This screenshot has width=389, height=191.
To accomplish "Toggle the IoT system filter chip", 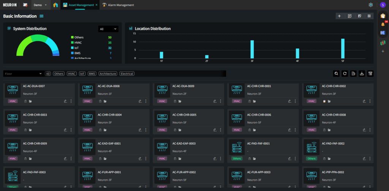I will [x=82, y=74].
